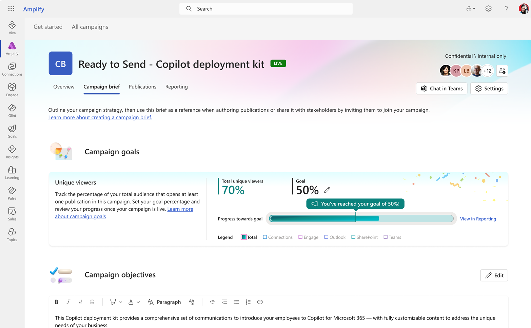Viewport: 531px width, 328px height.
Task: Switch to the Publications tab
Action: (x=142, y=87)
